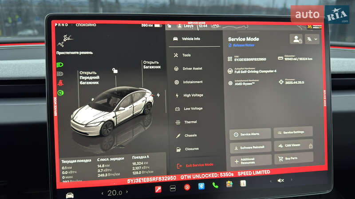
Task: Open Additional Resources
Action: pos(251,161)
